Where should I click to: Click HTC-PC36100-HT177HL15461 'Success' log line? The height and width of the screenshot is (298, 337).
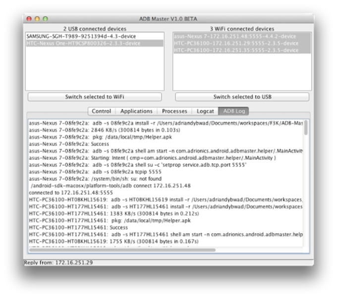[x=78, y=227]
